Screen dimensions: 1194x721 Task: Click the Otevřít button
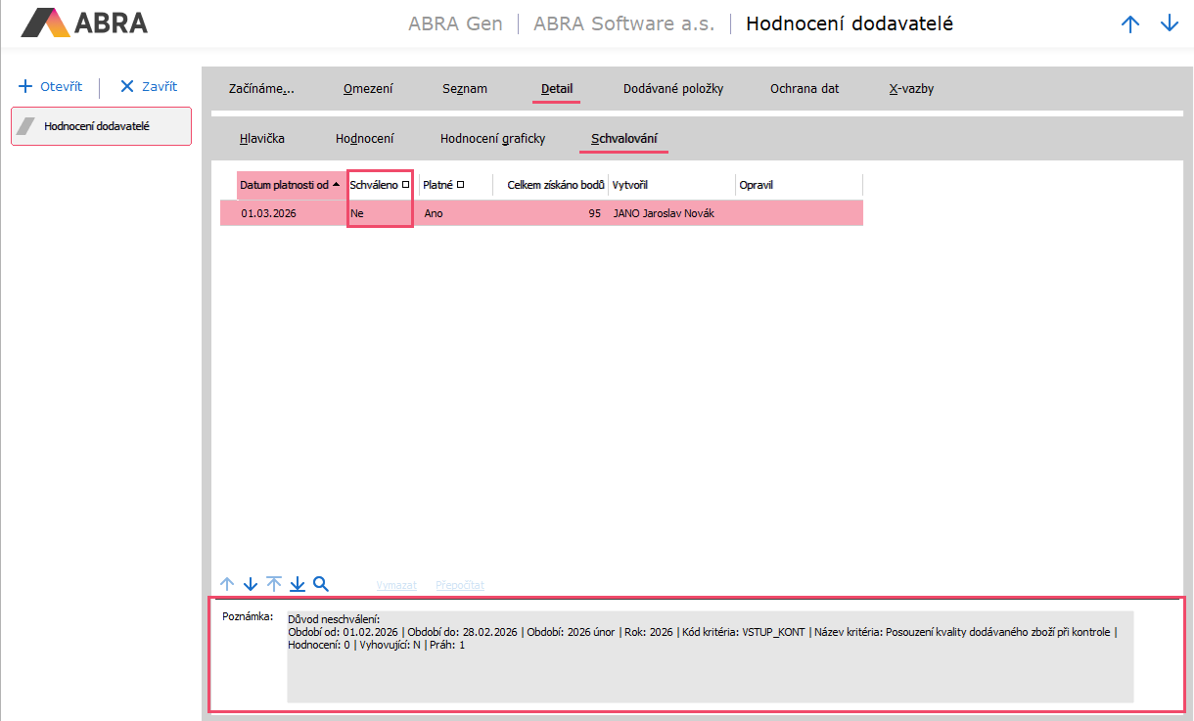(x=51, y=87)
